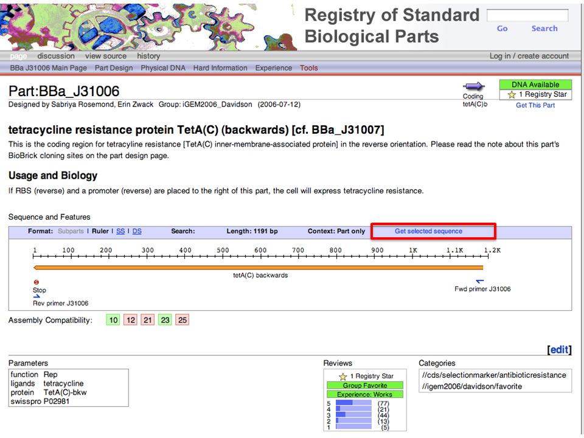Click the Experience: Works green badge
Viewport: 584px width, 438px height.
tap(365, 394)
